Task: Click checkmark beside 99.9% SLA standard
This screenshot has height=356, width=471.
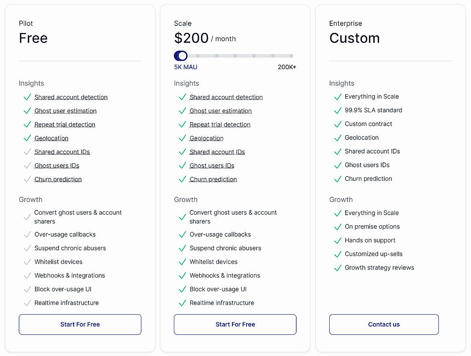Action: pos(338,110)
